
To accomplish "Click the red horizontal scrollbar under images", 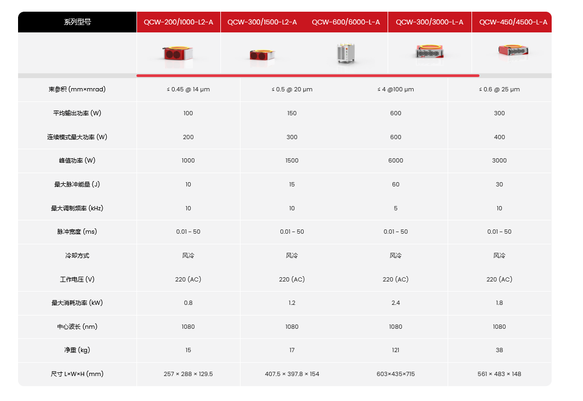I will tap(308, 76).
